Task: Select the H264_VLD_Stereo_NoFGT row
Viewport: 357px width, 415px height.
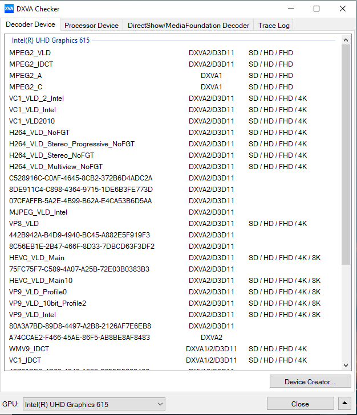Action: tap(172, 155)
